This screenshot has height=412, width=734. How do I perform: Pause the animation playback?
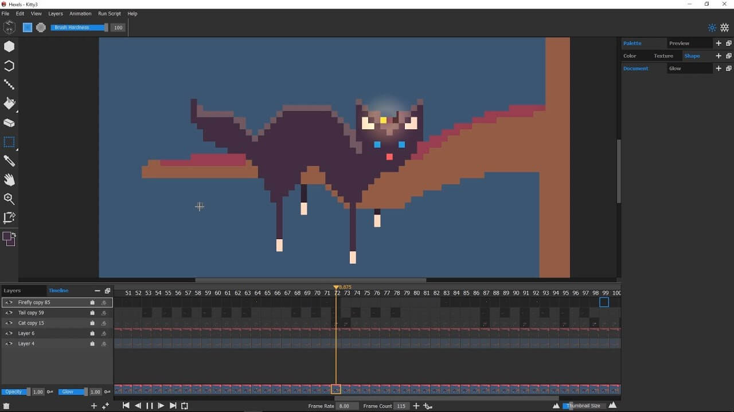pyautogui.click(x=149, y=406)
